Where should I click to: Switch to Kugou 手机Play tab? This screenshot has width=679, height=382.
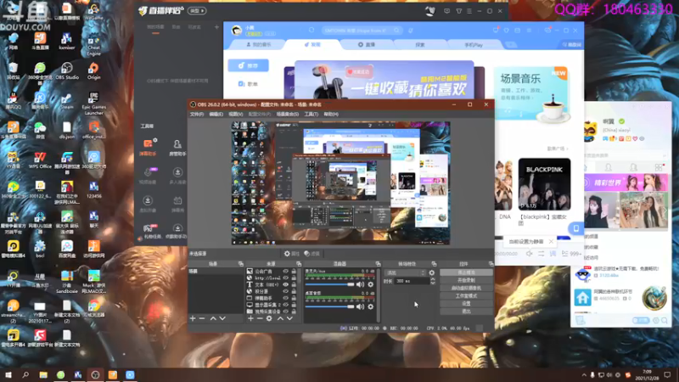coord(474,45)
